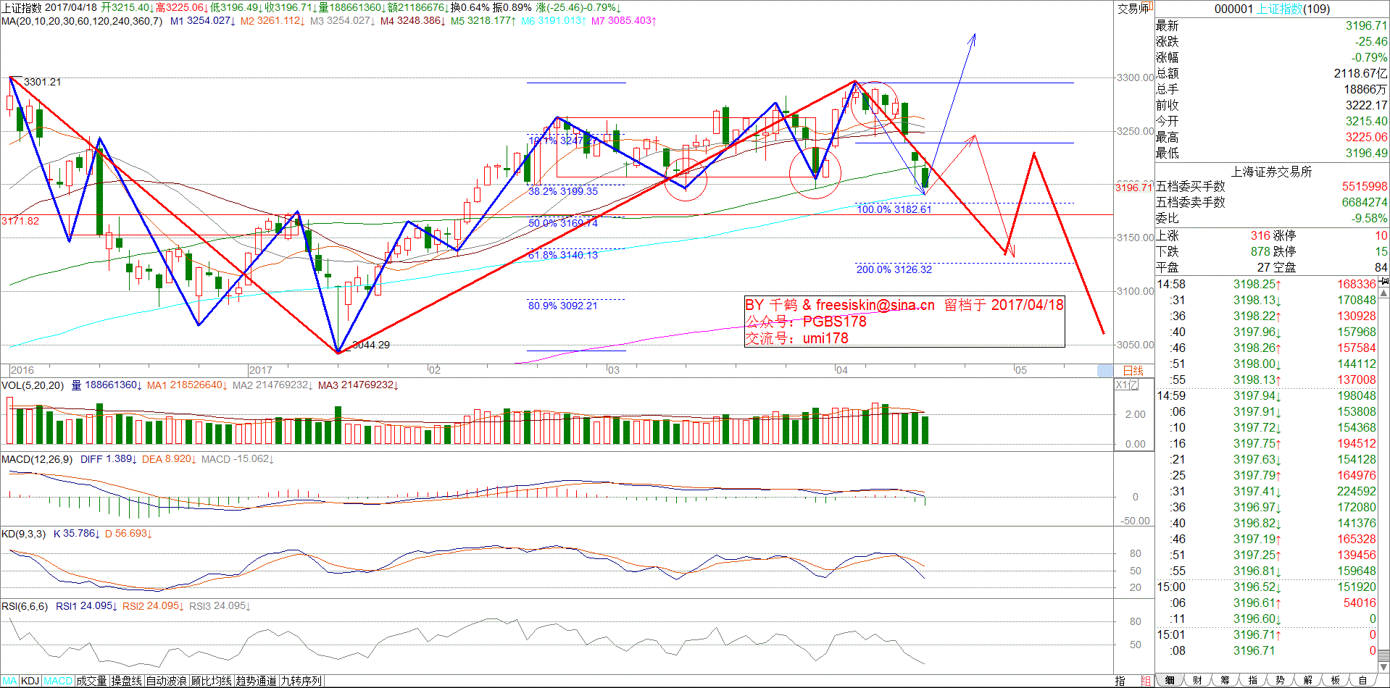
Task: Open the 成交量 indicator tab
Action: click(x=91, y=681)
